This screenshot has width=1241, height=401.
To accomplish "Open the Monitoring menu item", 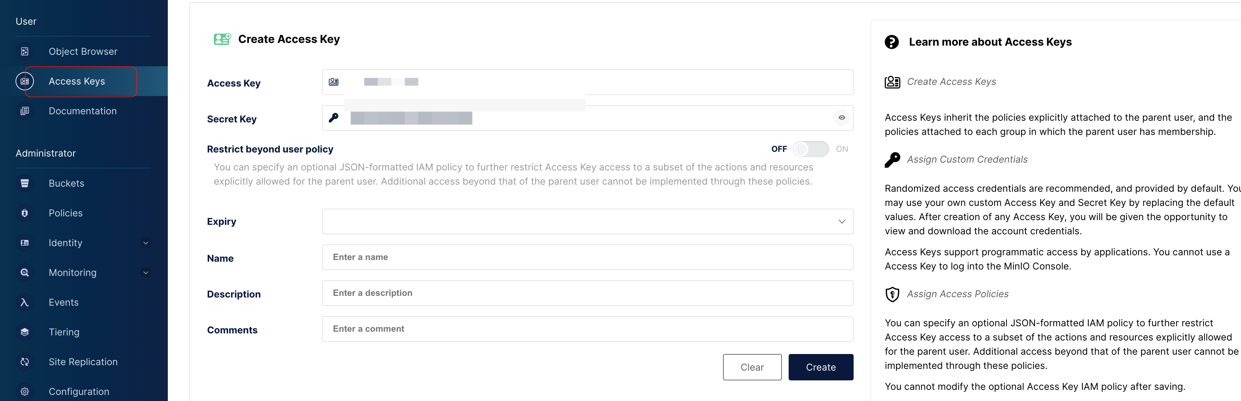I will tap(73, 273).
